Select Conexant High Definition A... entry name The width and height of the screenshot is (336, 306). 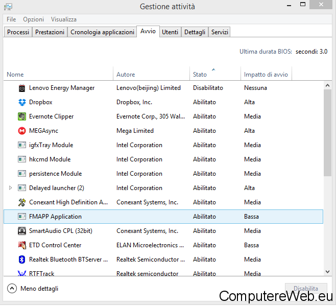click(x=68, y=202)
